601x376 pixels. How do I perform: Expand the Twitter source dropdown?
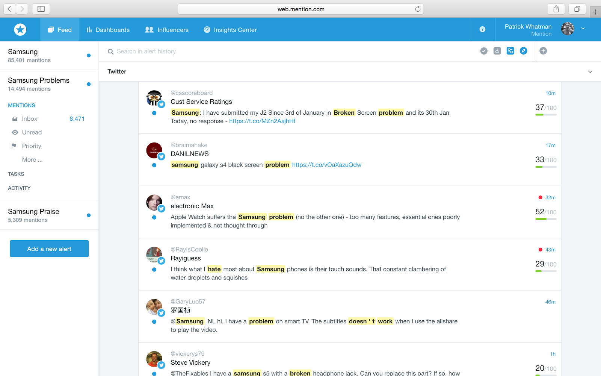point(590,72)
